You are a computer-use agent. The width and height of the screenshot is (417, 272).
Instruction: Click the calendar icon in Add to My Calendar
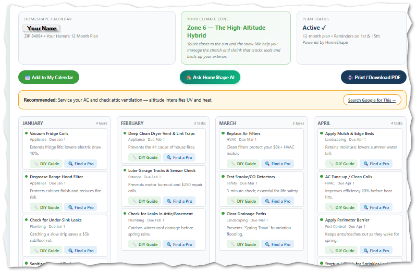point(27,78)
